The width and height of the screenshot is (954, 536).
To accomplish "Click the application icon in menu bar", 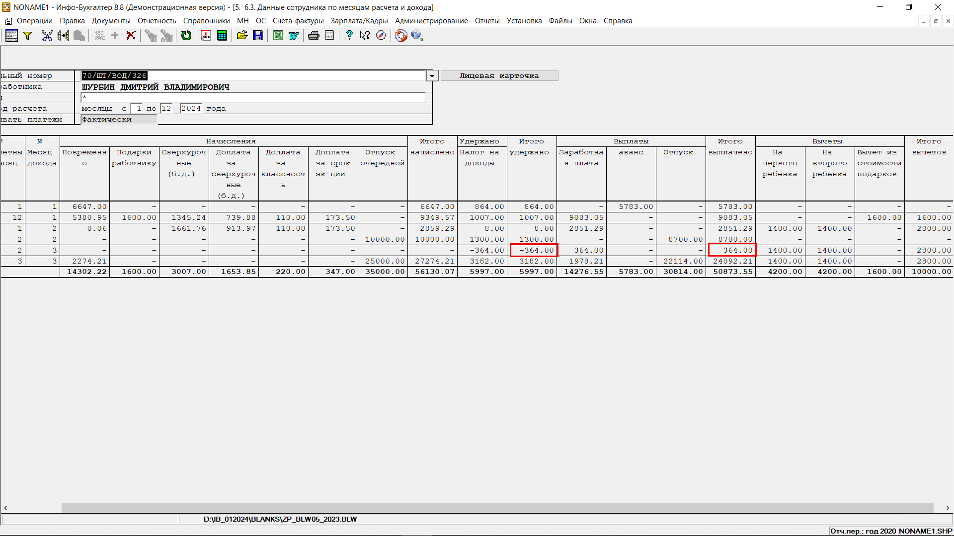I will click(x=8, y=21).
